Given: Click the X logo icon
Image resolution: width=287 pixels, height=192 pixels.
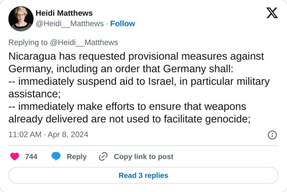Looking at the screenshot, I should [272, 13].
